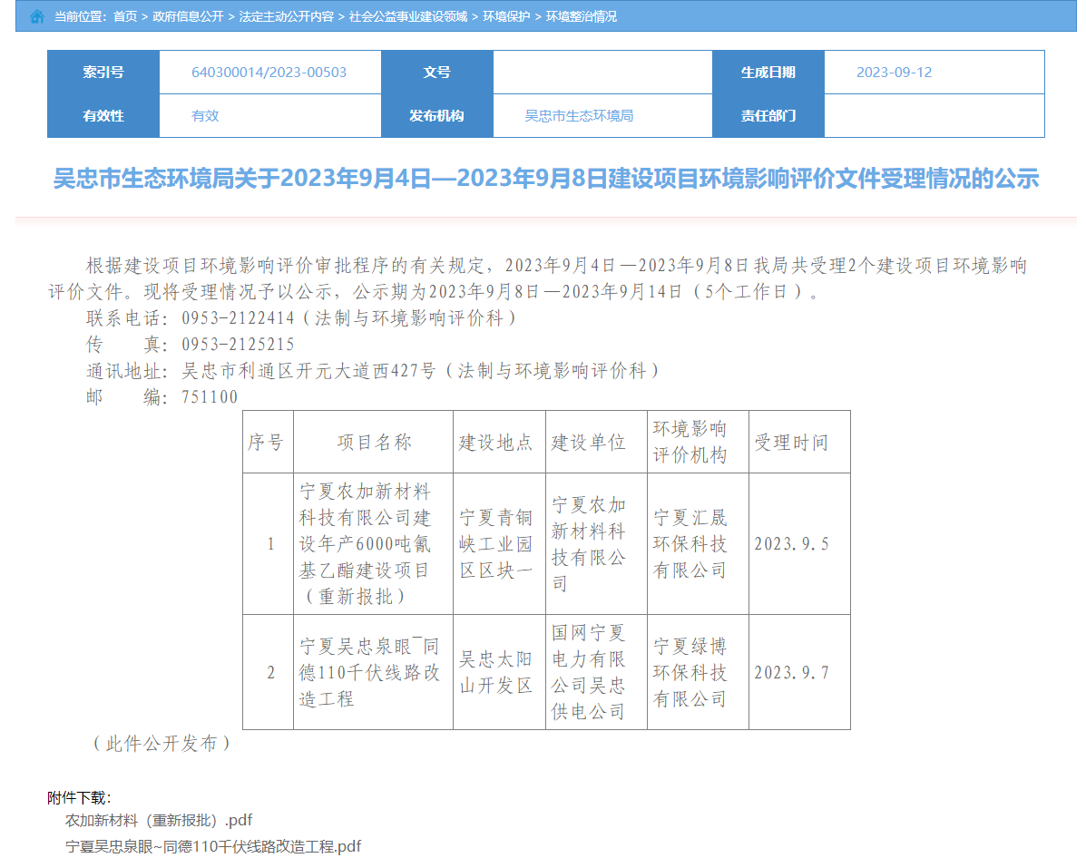The image size is (1086, 858).
Task: Click the 责任部门 header label
Action: click(x=768, y=116)
